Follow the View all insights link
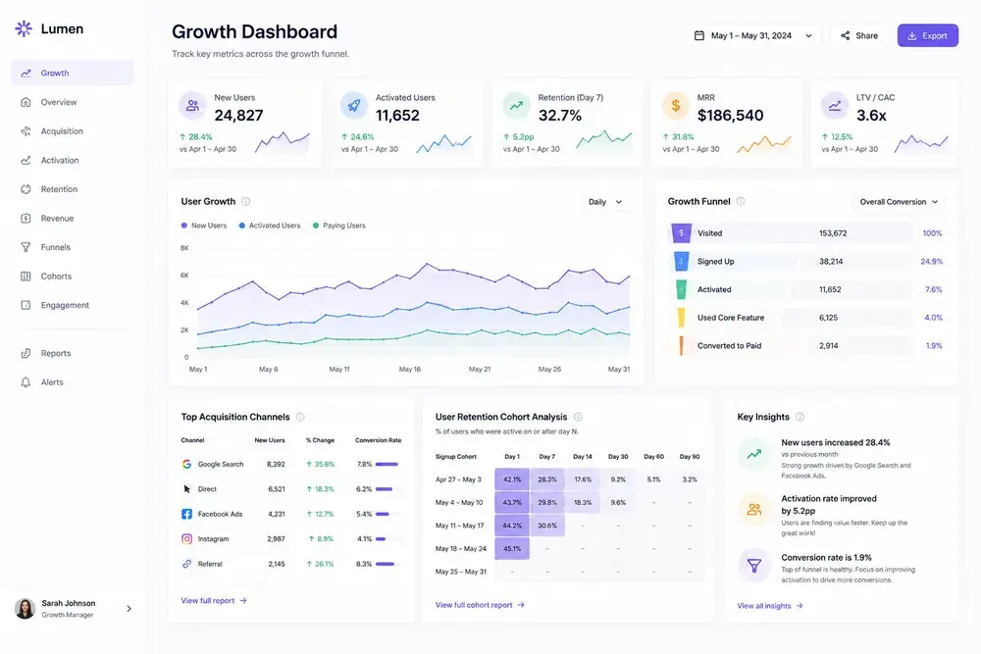Screen dimensions: 981x654 769,606
